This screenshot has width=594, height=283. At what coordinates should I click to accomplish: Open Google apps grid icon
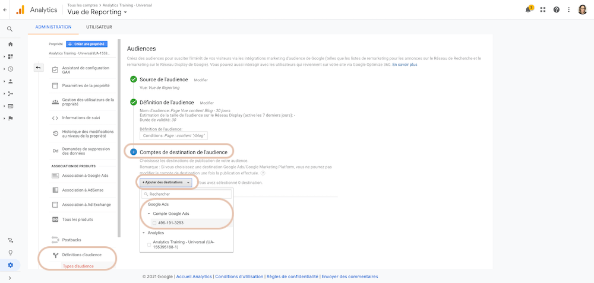543,10
